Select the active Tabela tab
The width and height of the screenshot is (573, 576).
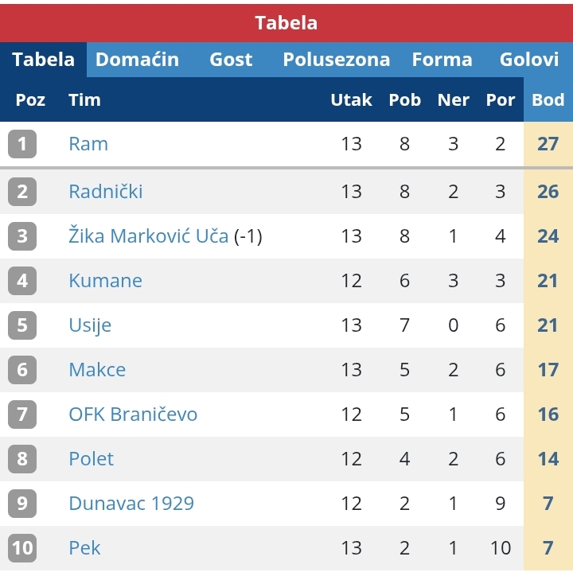(x=43, y=60)
